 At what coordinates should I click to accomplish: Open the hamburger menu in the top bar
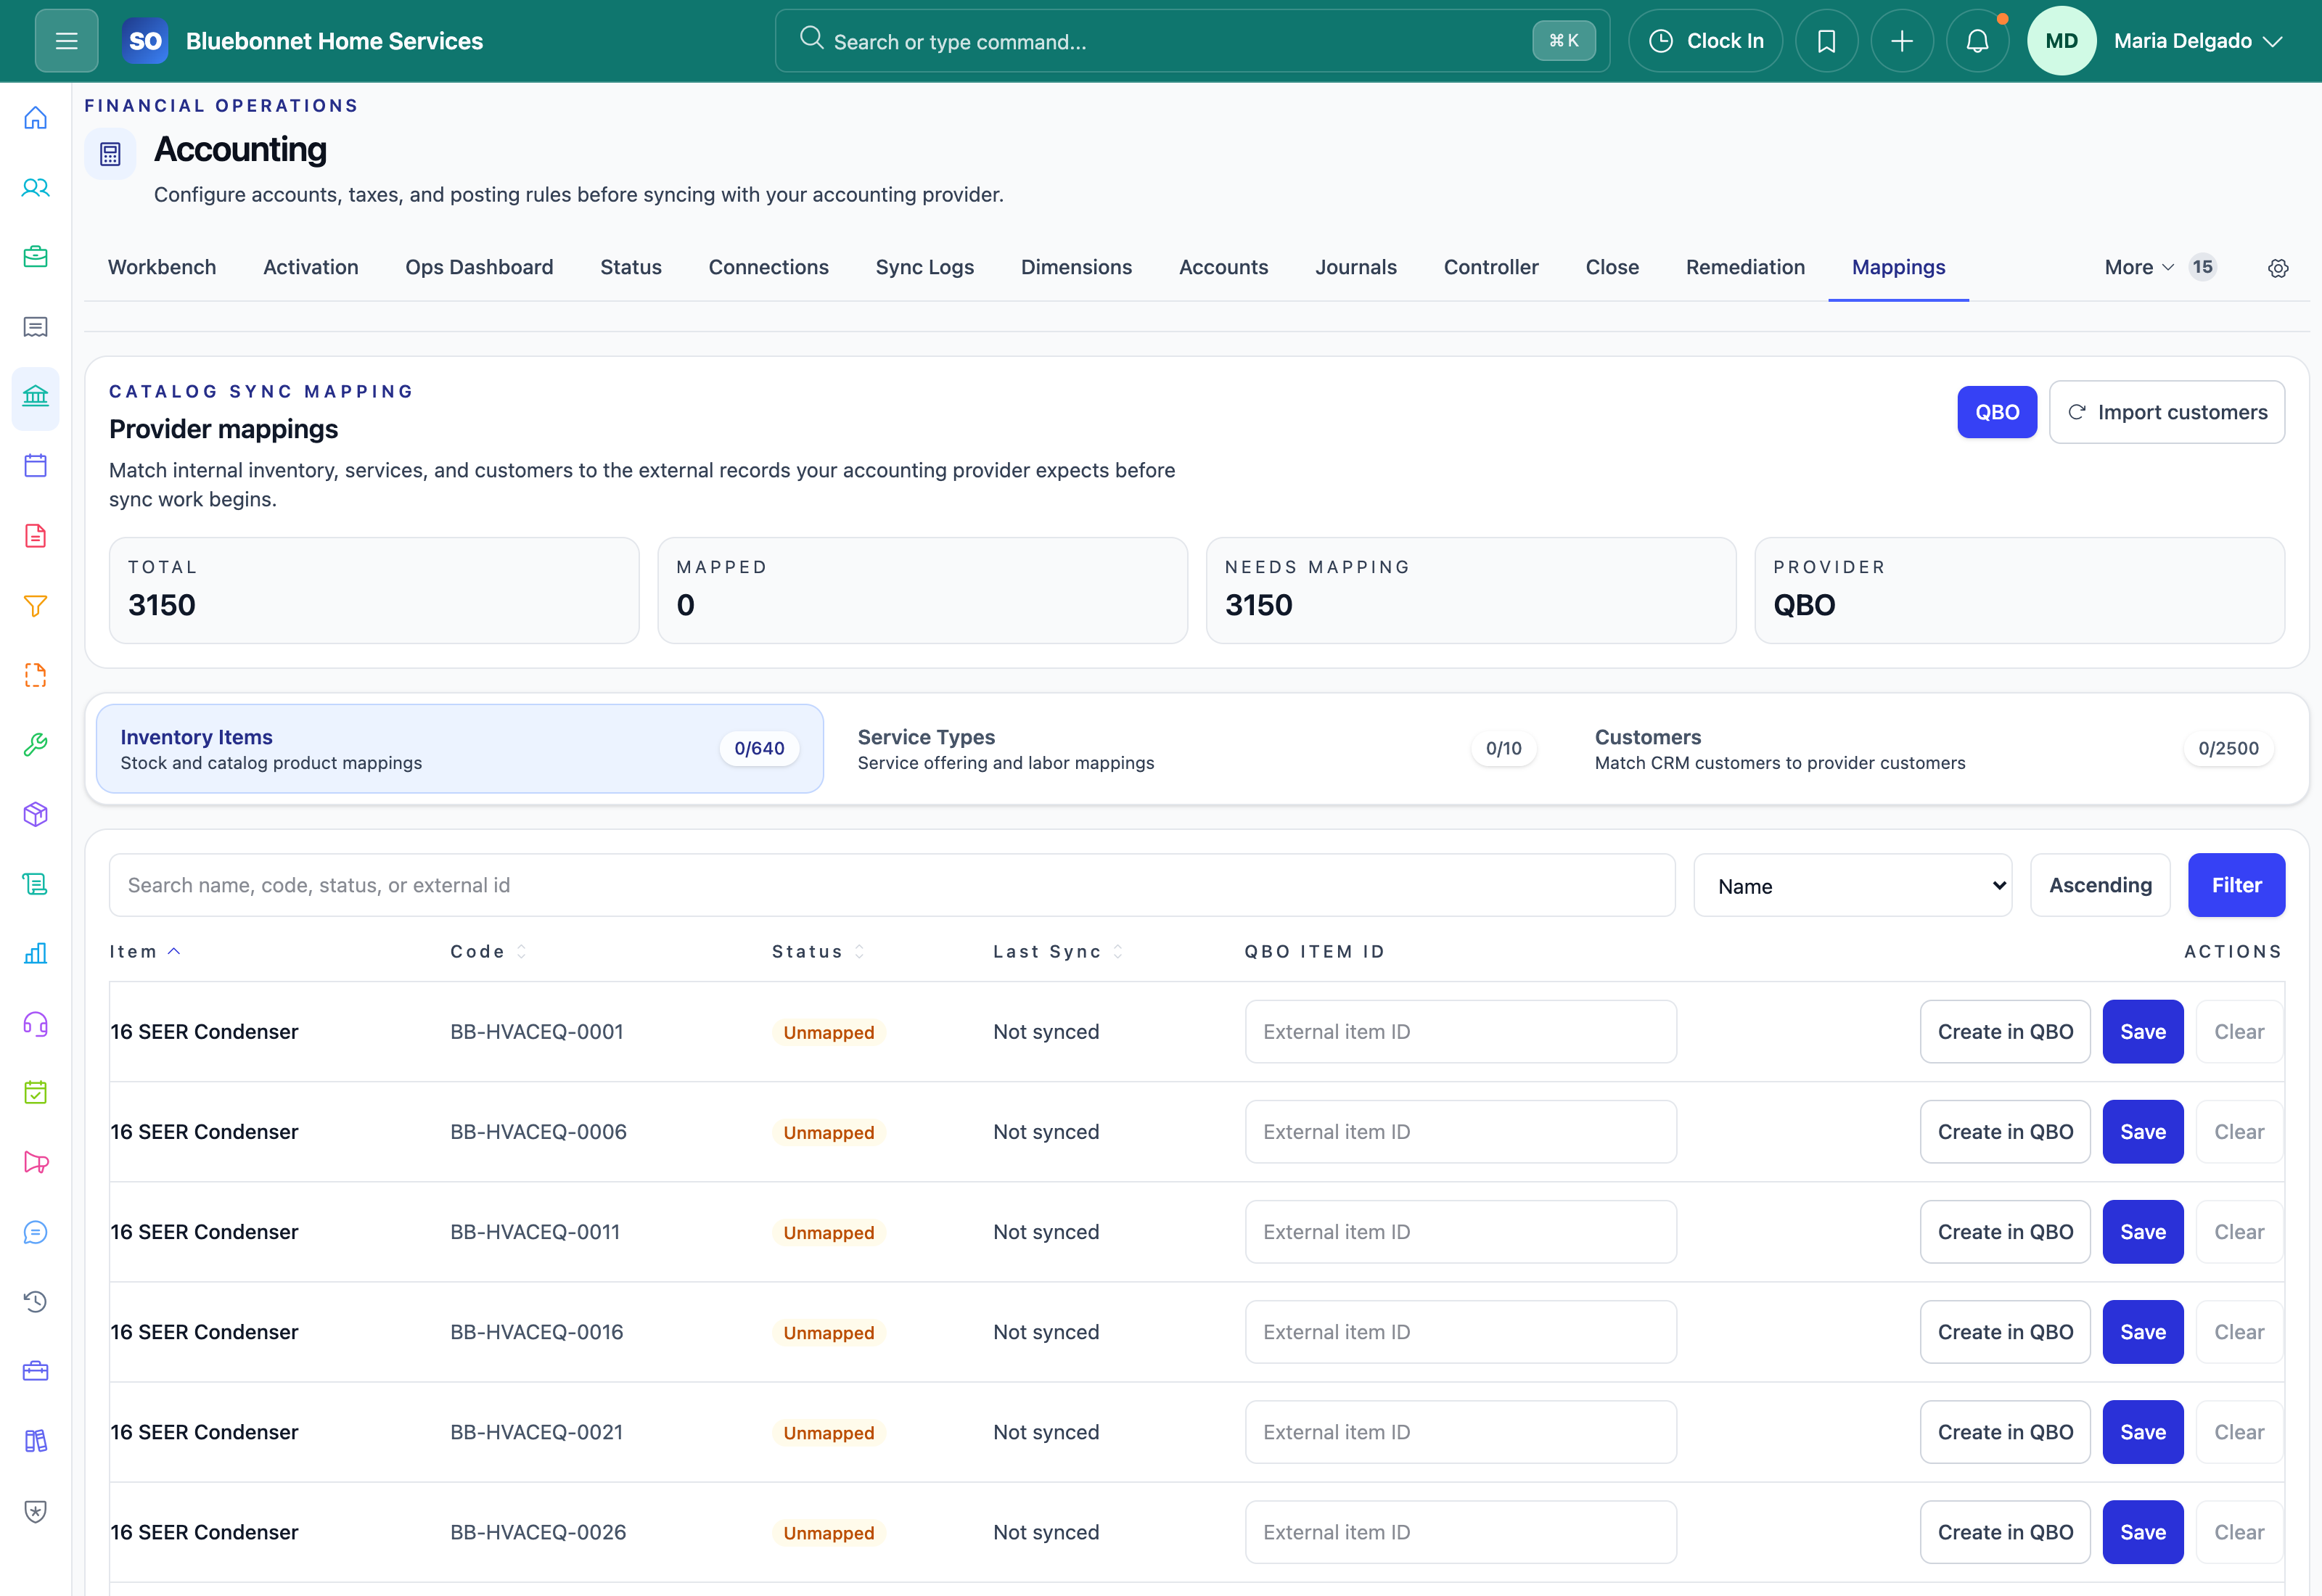pyautogui.click(x=66, y=41)
